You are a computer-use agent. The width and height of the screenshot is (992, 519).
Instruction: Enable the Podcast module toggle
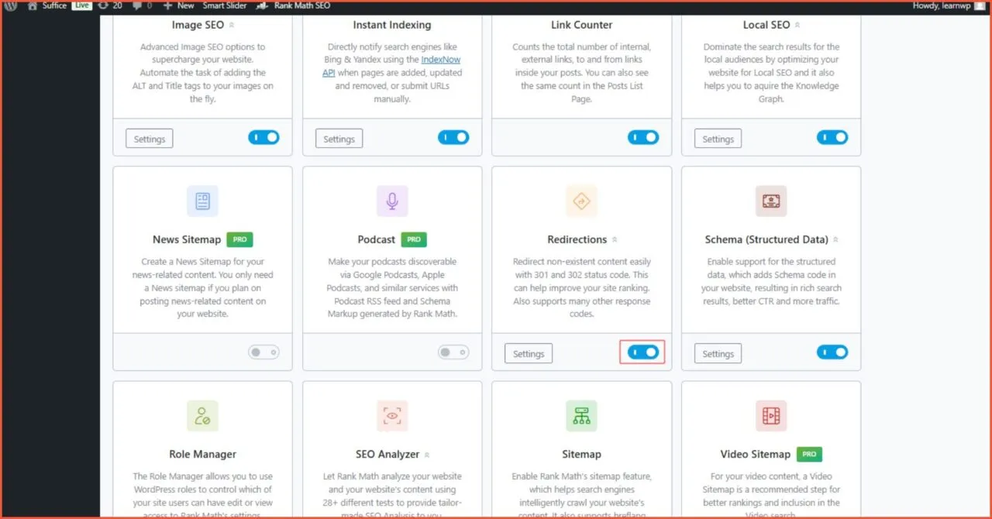453,352
